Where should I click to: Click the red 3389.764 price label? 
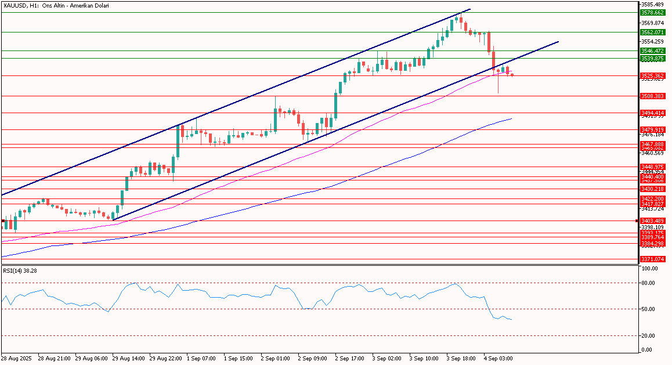pos(653,237)
